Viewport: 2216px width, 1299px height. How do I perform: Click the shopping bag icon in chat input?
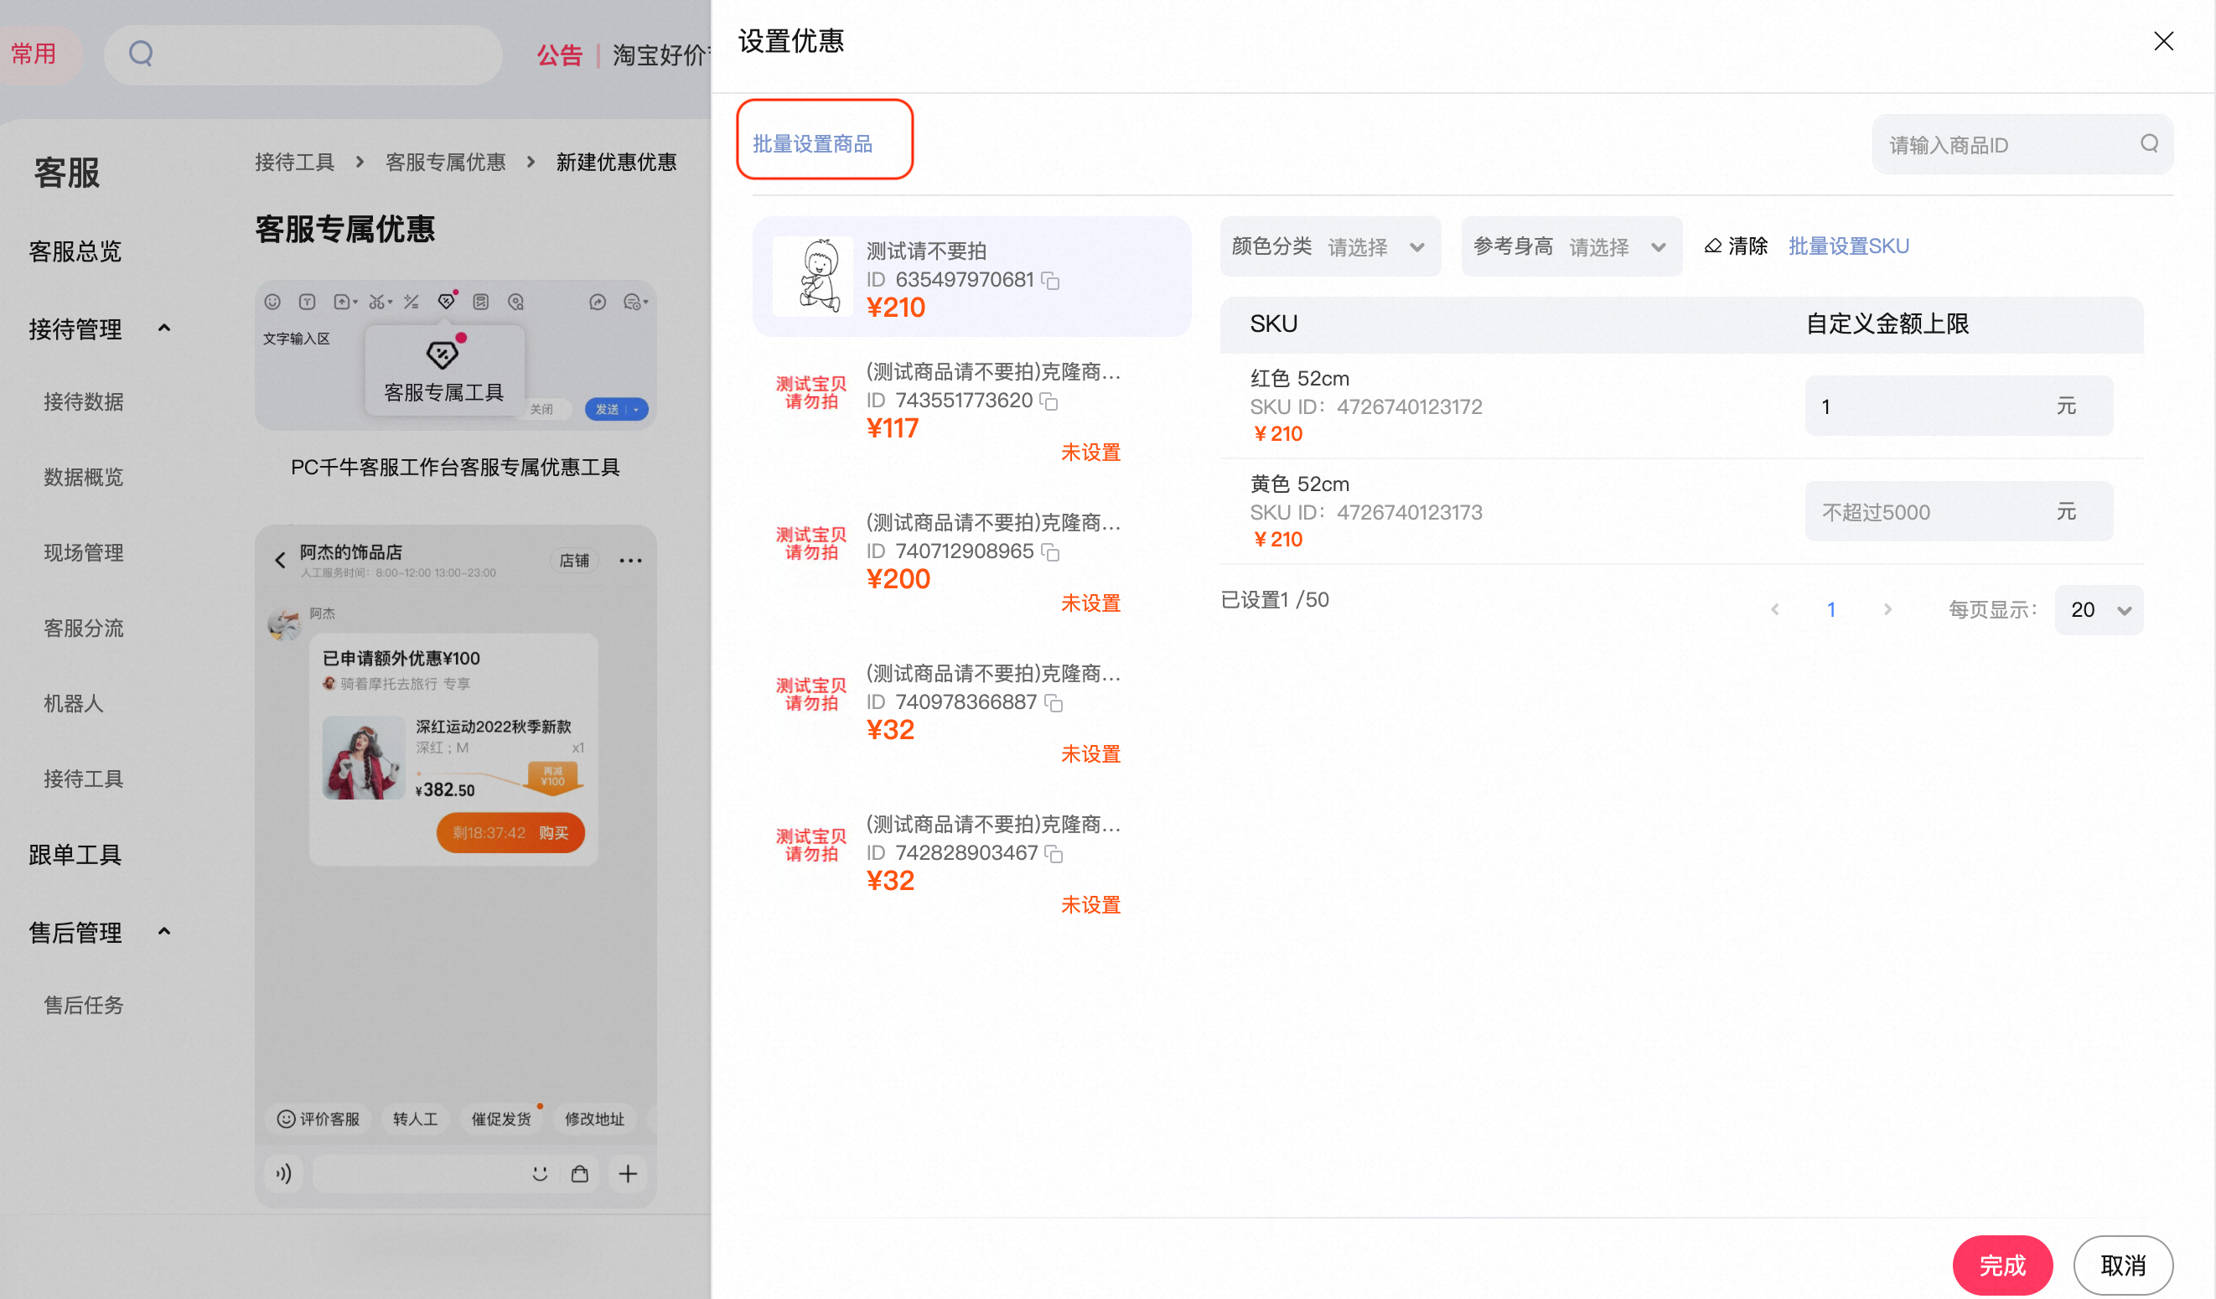(x=579, y=1174)
